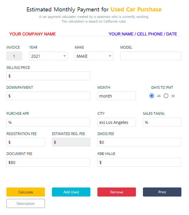Select the 30 days to payment radio
Image resolution: width=189 pixels, height=215 pixels.
pos(166,96)
